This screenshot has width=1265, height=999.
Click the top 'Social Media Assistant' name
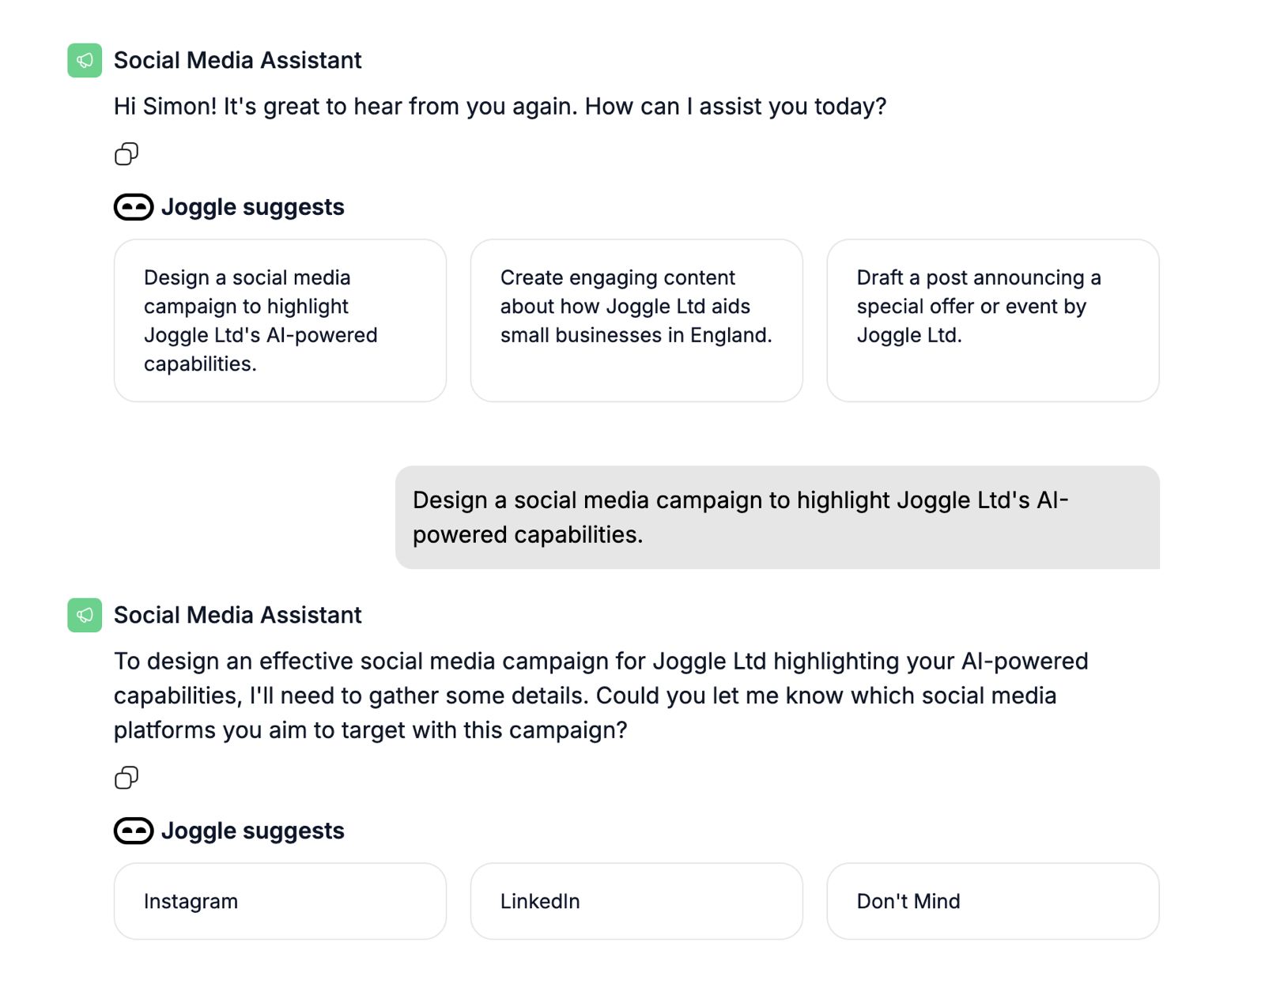click(237, 60)
